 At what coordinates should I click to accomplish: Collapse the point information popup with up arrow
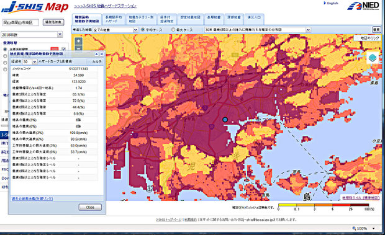click(x=96, y=54)
